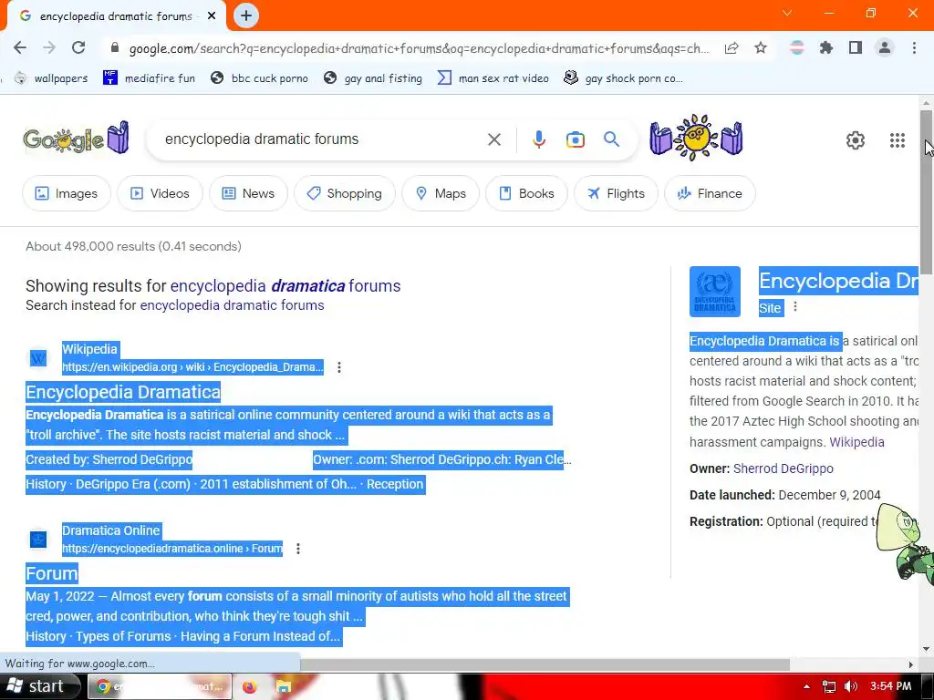
Task: Focus the browser address bar
Action: pos(419,48)
